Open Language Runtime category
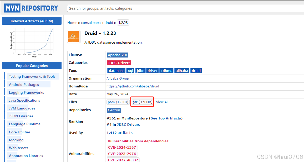 tap(25, 124)
